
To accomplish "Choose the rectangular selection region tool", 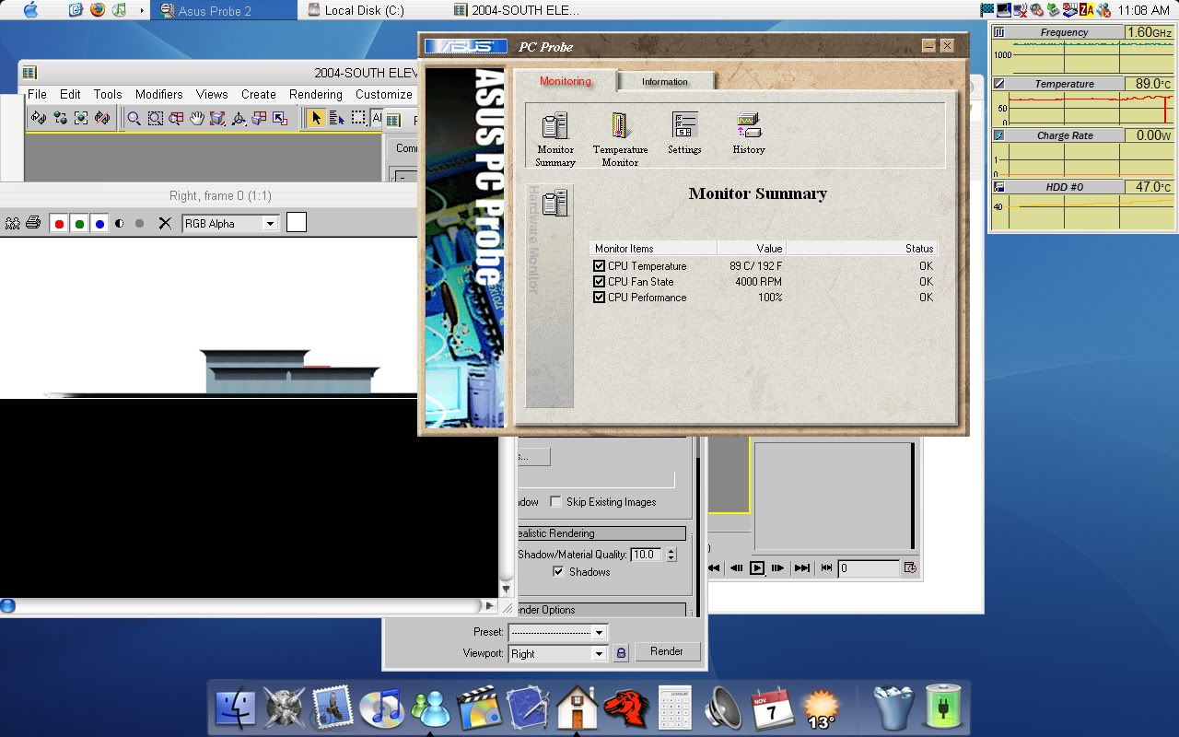I will point(358,118).
